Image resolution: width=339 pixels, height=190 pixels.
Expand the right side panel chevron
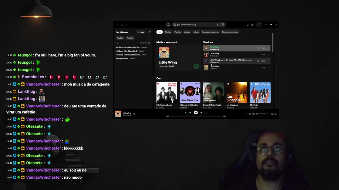[x=276, y=69]
